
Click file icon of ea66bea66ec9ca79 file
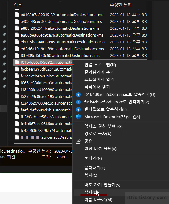pos(17,35)
